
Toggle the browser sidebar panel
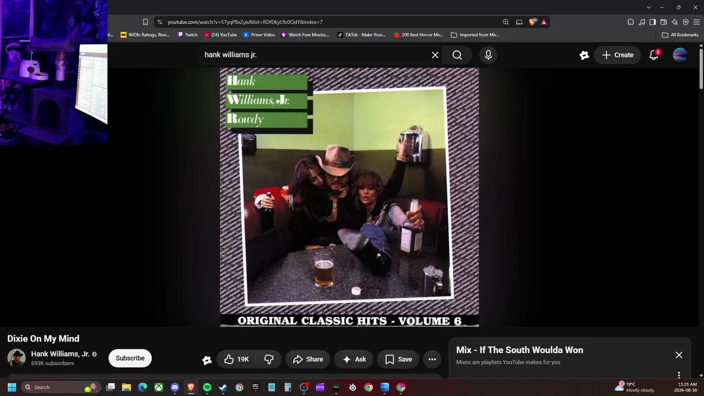[652, 22]
